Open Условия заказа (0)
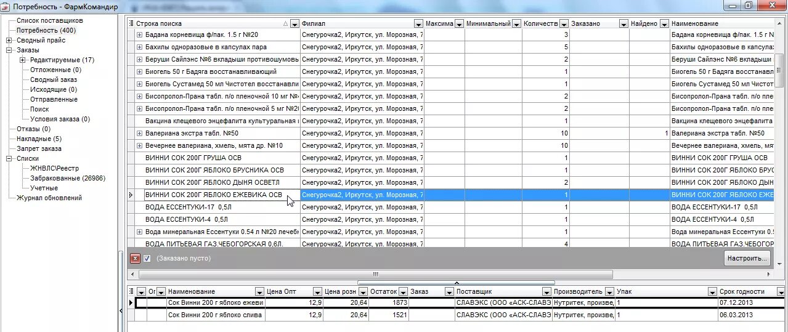This screenshot has width=788, height=332. [60, 119]
